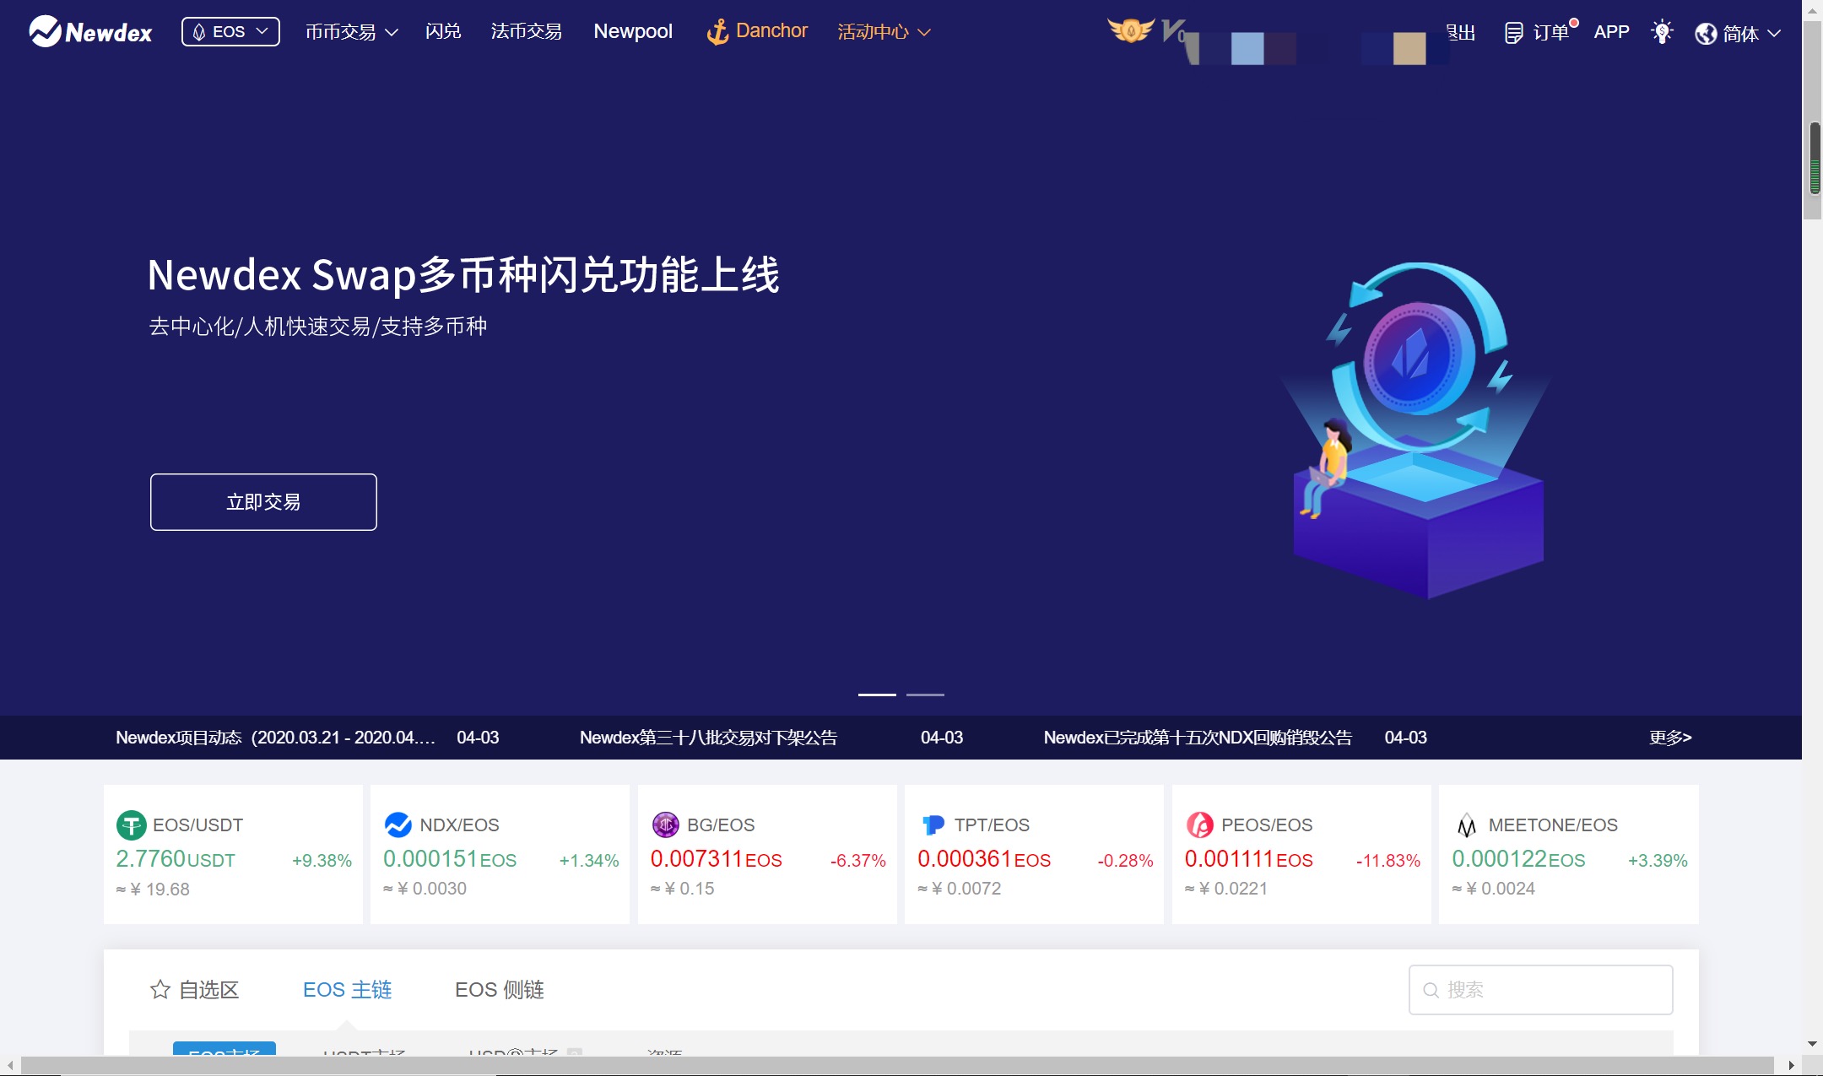1823x1076 pixels.
Task: Click the EOS/USDT Tether icon
Action: coord(131,825)
